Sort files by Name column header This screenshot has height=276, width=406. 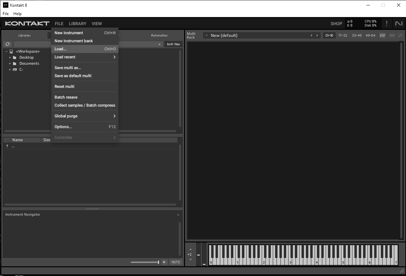click(x=25, y=140)
